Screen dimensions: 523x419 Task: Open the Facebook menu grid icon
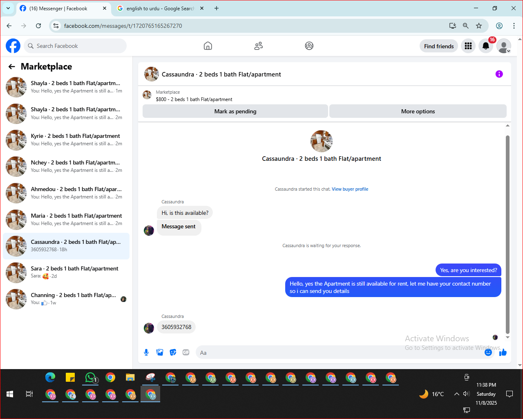[x=468, y=46]
